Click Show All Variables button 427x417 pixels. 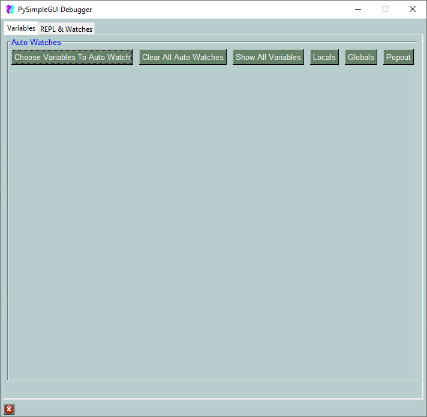268,57
